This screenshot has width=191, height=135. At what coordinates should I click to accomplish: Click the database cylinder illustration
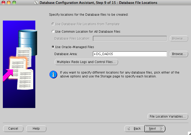[24, 39]
